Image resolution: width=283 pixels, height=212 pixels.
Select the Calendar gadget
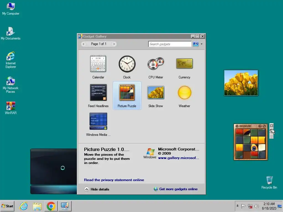pyautogui.click(x=98, y=67)
